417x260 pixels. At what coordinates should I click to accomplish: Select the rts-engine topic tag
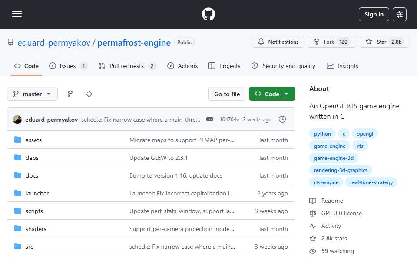coord(326,182)
